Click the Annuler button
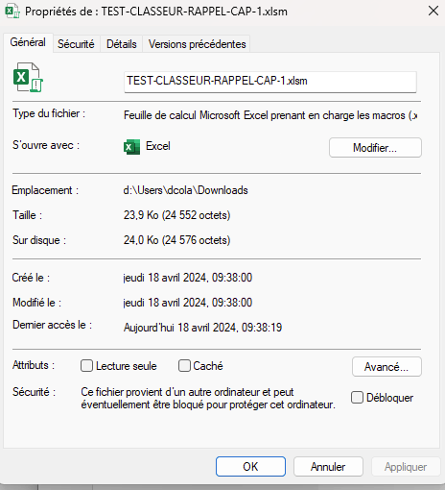 [x=328, y=467]
